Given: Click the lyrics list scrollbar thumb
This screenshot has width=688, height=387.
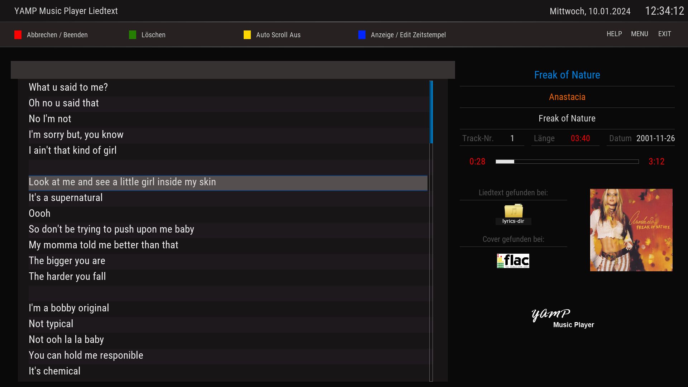Looking at the screenshot, I should 431,112.
